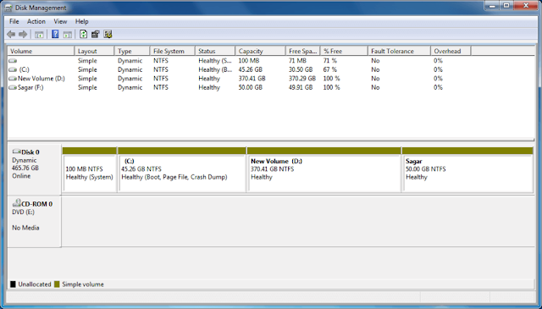Screen dimensions: 542x309
Task: Toggle the Show/Hide Console Tree icon
Action: (39, 34)
